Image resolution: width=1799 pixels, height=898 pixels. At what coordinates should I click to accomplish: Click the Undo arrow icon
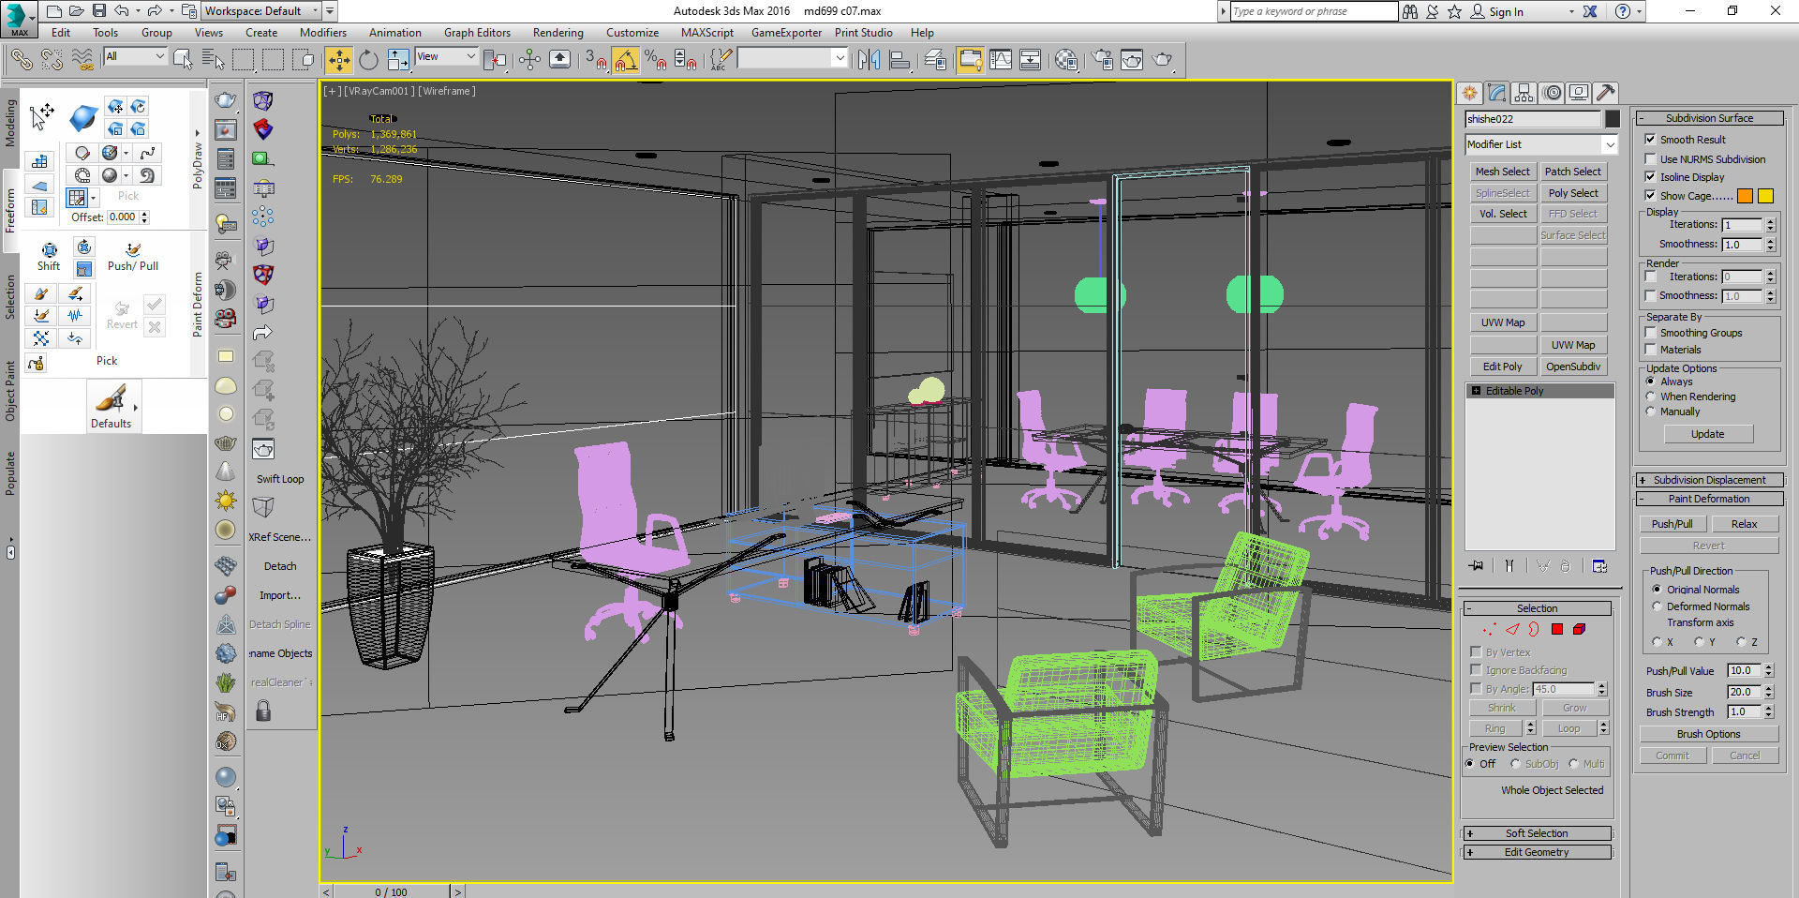(122, 11)
